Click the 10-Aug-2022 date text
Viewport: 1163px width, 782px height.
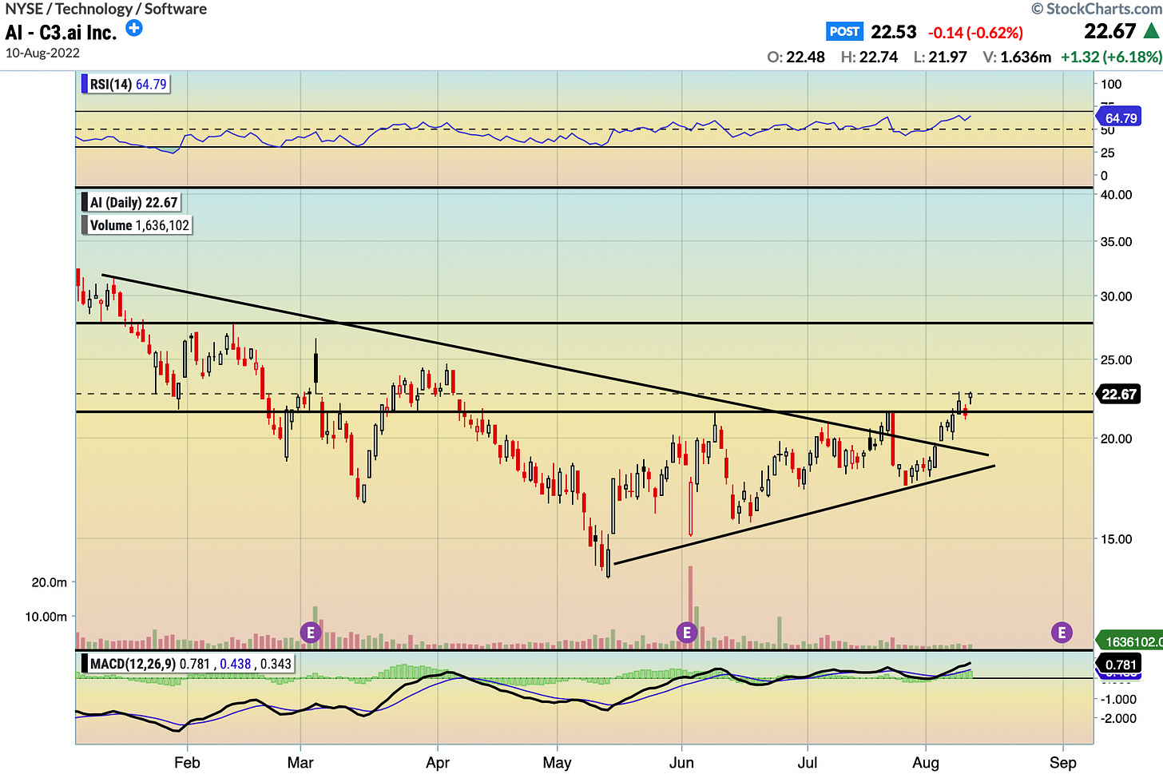tap(42, 53)
